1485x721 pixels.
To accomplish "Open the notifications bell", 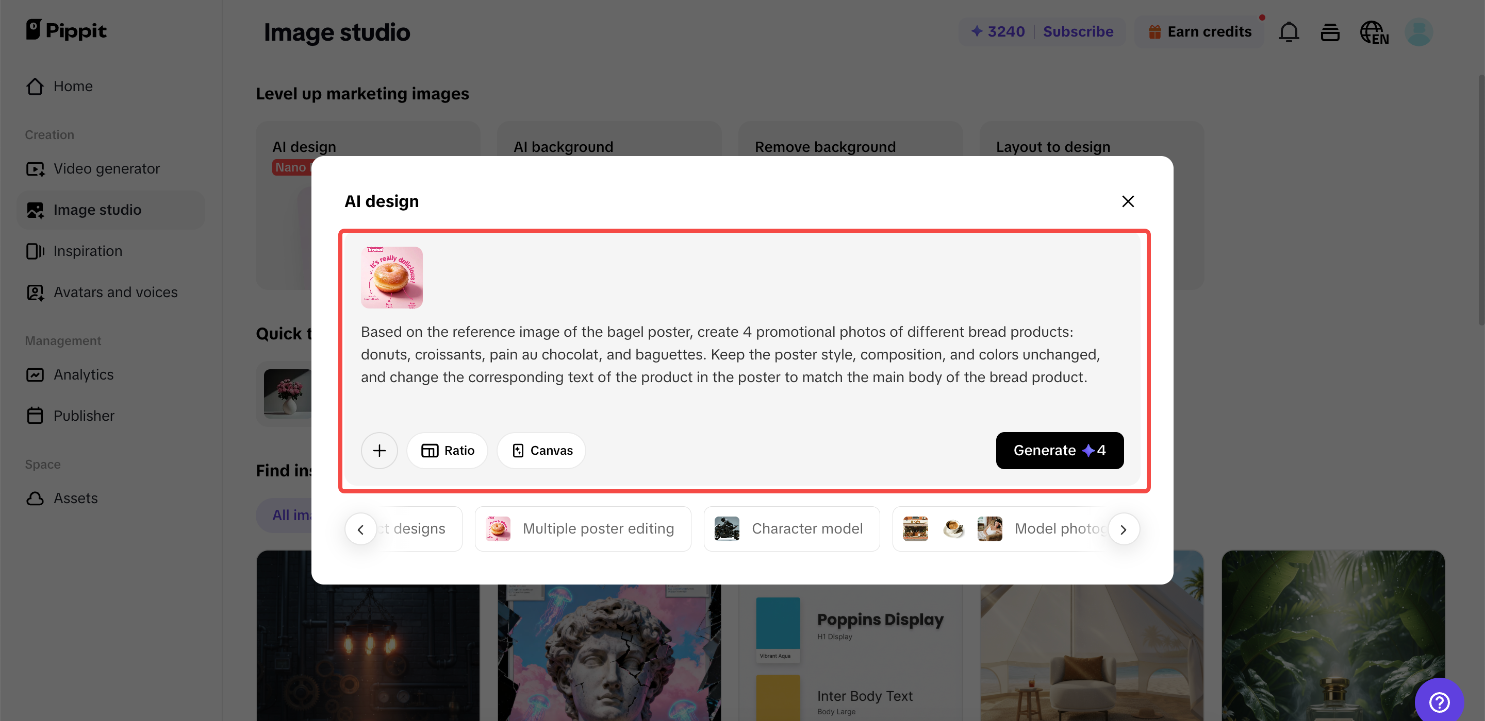I will (x=1289, y=32).
